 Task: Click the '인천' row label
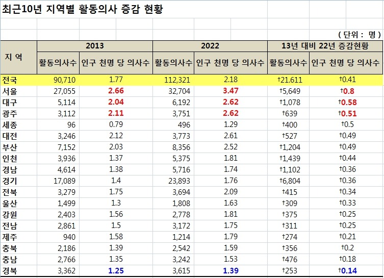[10, 159]
